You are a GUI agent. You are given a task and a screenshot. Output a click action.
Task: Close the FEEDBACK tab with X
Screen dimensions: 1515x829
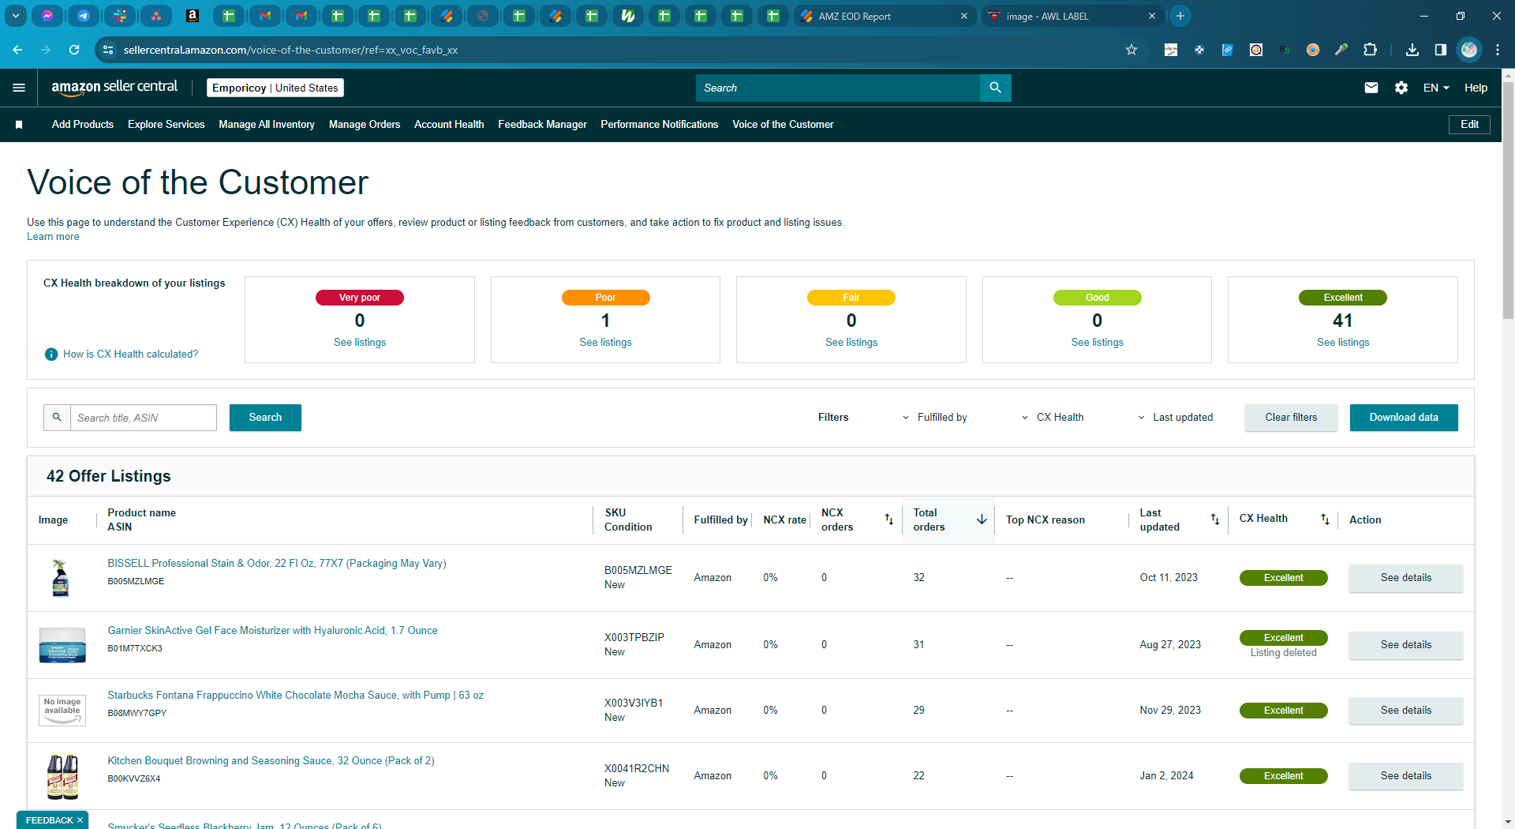coord(80,820)
